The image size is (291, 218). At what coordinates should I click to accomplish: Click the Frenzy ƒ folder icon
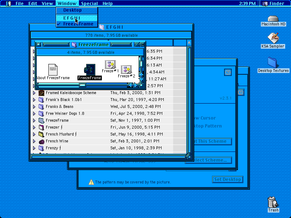[x=41, y=148]
